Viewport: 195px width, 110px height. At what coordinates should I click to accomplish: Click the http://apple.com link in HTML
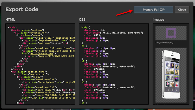42,54
